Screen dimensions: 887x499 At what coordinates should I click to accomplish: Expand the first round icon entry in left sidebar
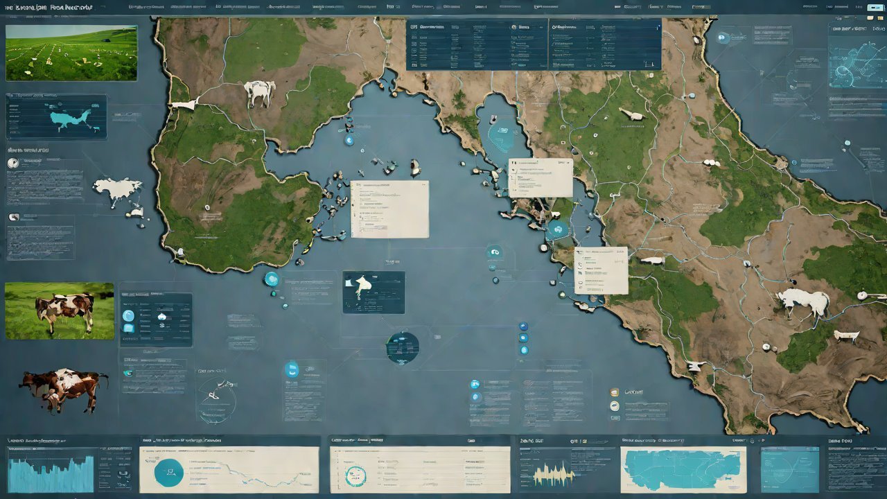coord(12,164)
